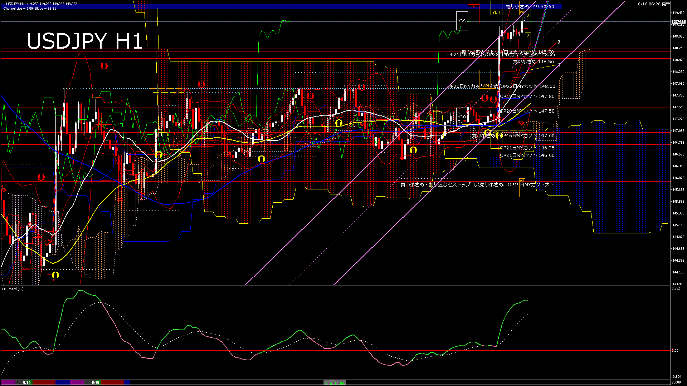Select the OP21日NYカット 146.60 label

click(x=527, y=155)
